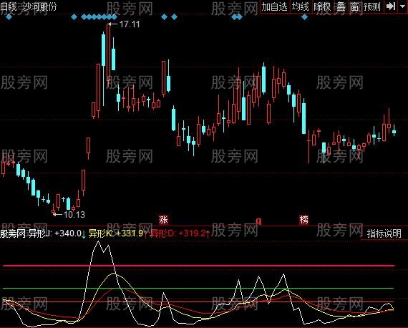
Task: Click the 窗 window button
Action: click(x=354, y=6)
